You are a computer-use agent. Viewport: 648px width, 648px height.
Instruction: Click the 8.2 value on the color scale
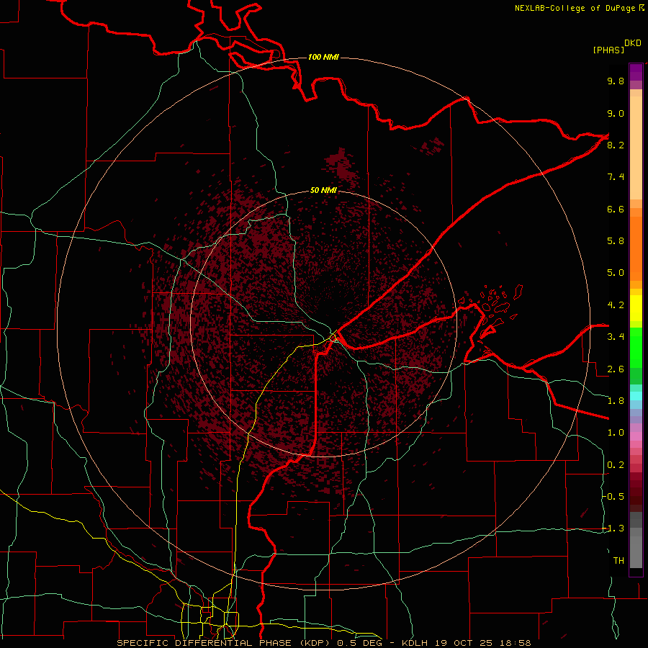click(x=616, y=145)
